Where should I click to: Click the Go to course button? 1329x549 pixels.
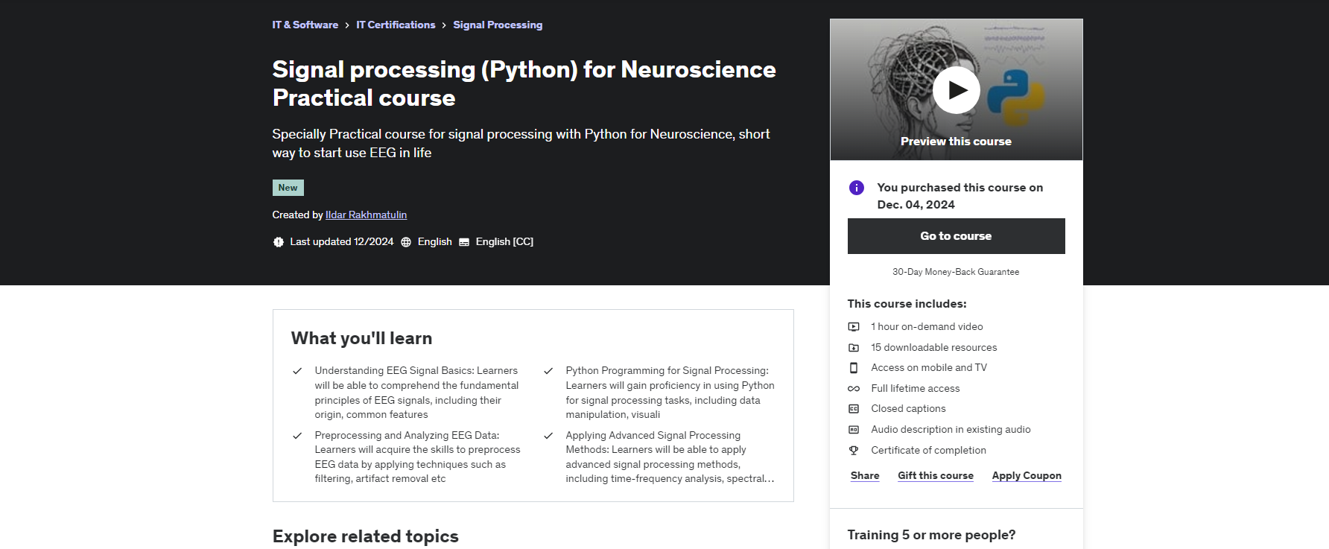tap(956, 236)
